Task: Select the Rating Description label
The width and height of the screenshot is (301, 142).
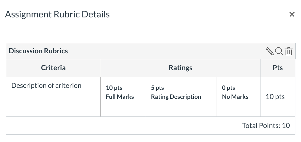Action: [176, 97]
